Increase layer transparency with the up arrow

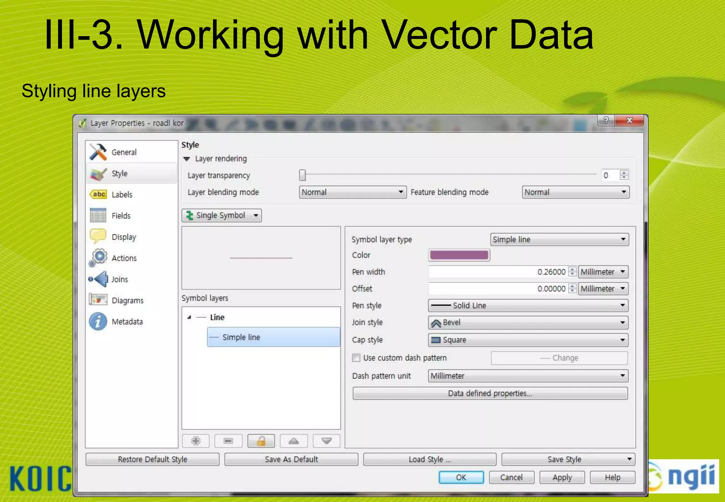(624, 172)
